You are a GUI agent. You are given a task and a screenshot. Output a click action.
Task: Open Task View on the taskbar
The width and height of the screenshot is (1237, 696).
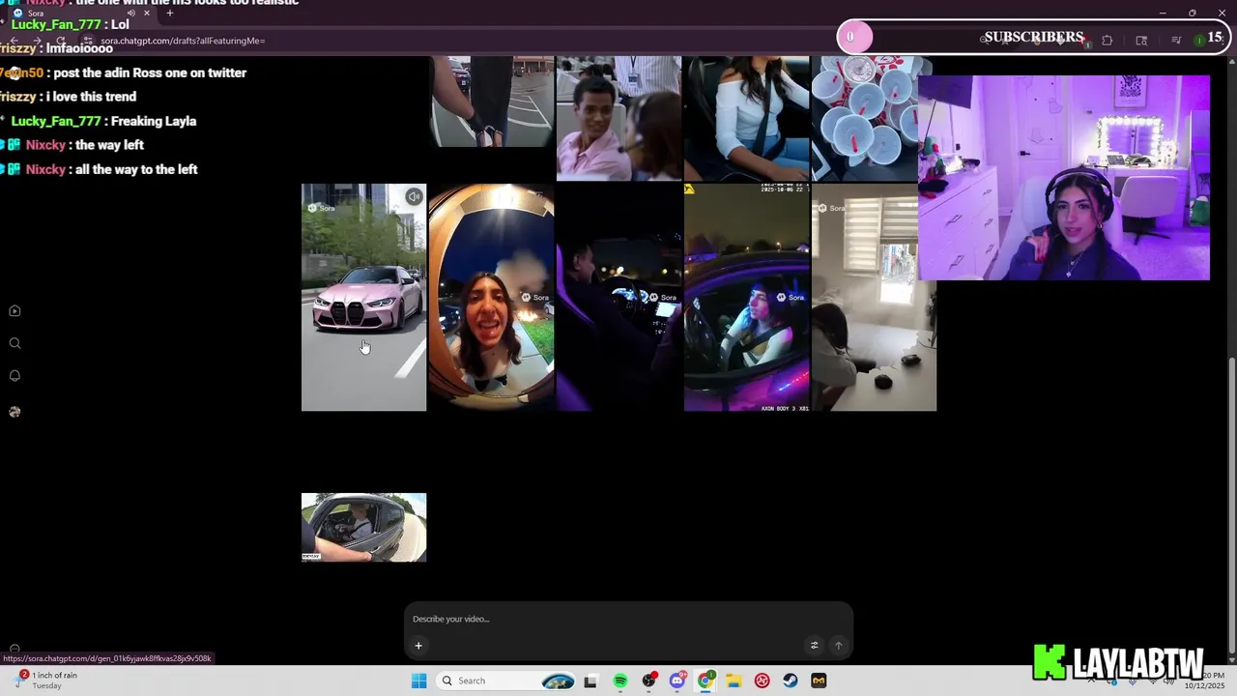point(590,681)
